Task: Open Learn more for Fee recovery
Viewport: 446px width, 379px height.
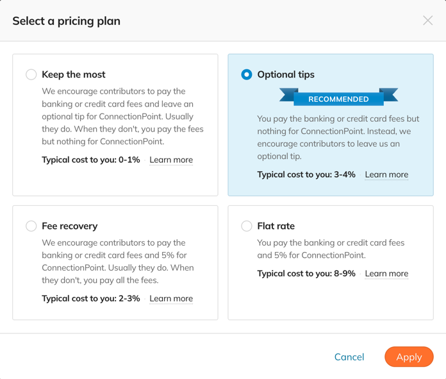Action: [x=171, y=298]
